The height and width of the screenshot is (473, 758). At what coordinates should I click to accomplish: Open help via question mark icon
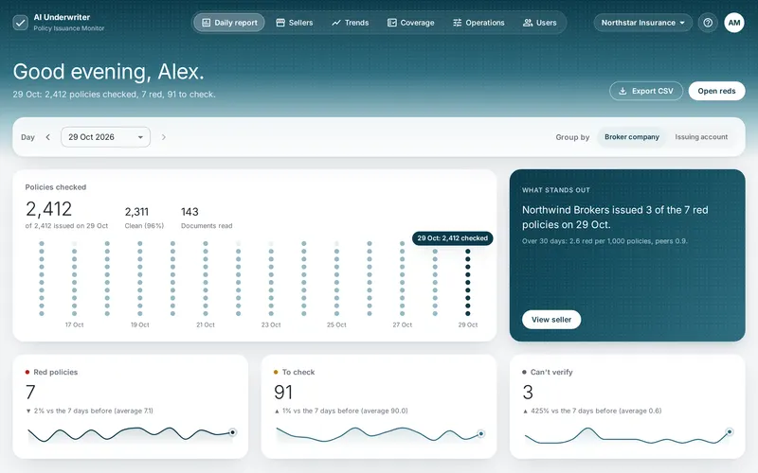point(708,23)
